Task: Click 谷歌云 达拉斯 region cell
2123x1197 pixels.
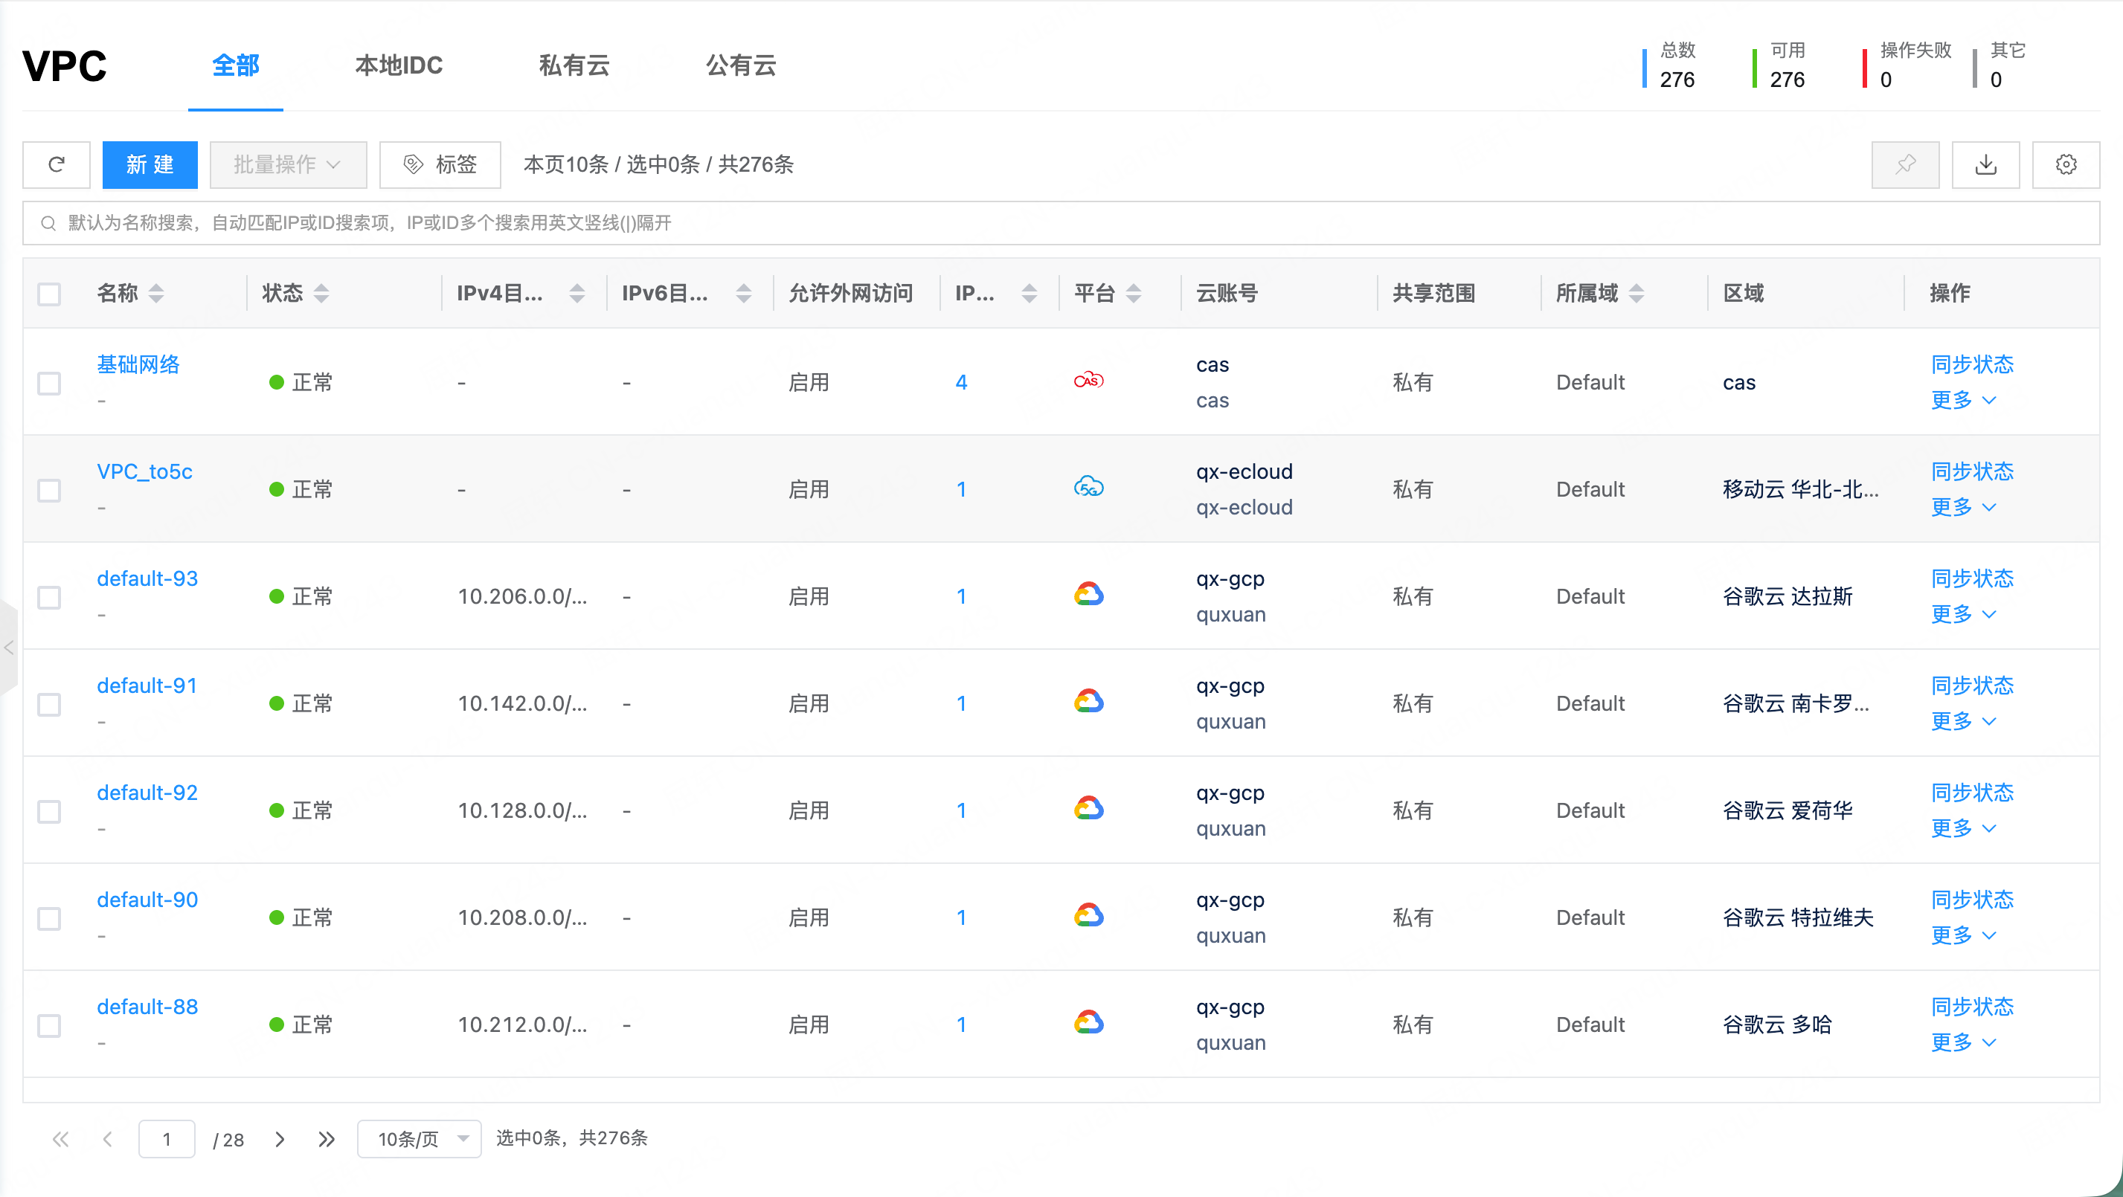Action: click(x=1787, y=597)
